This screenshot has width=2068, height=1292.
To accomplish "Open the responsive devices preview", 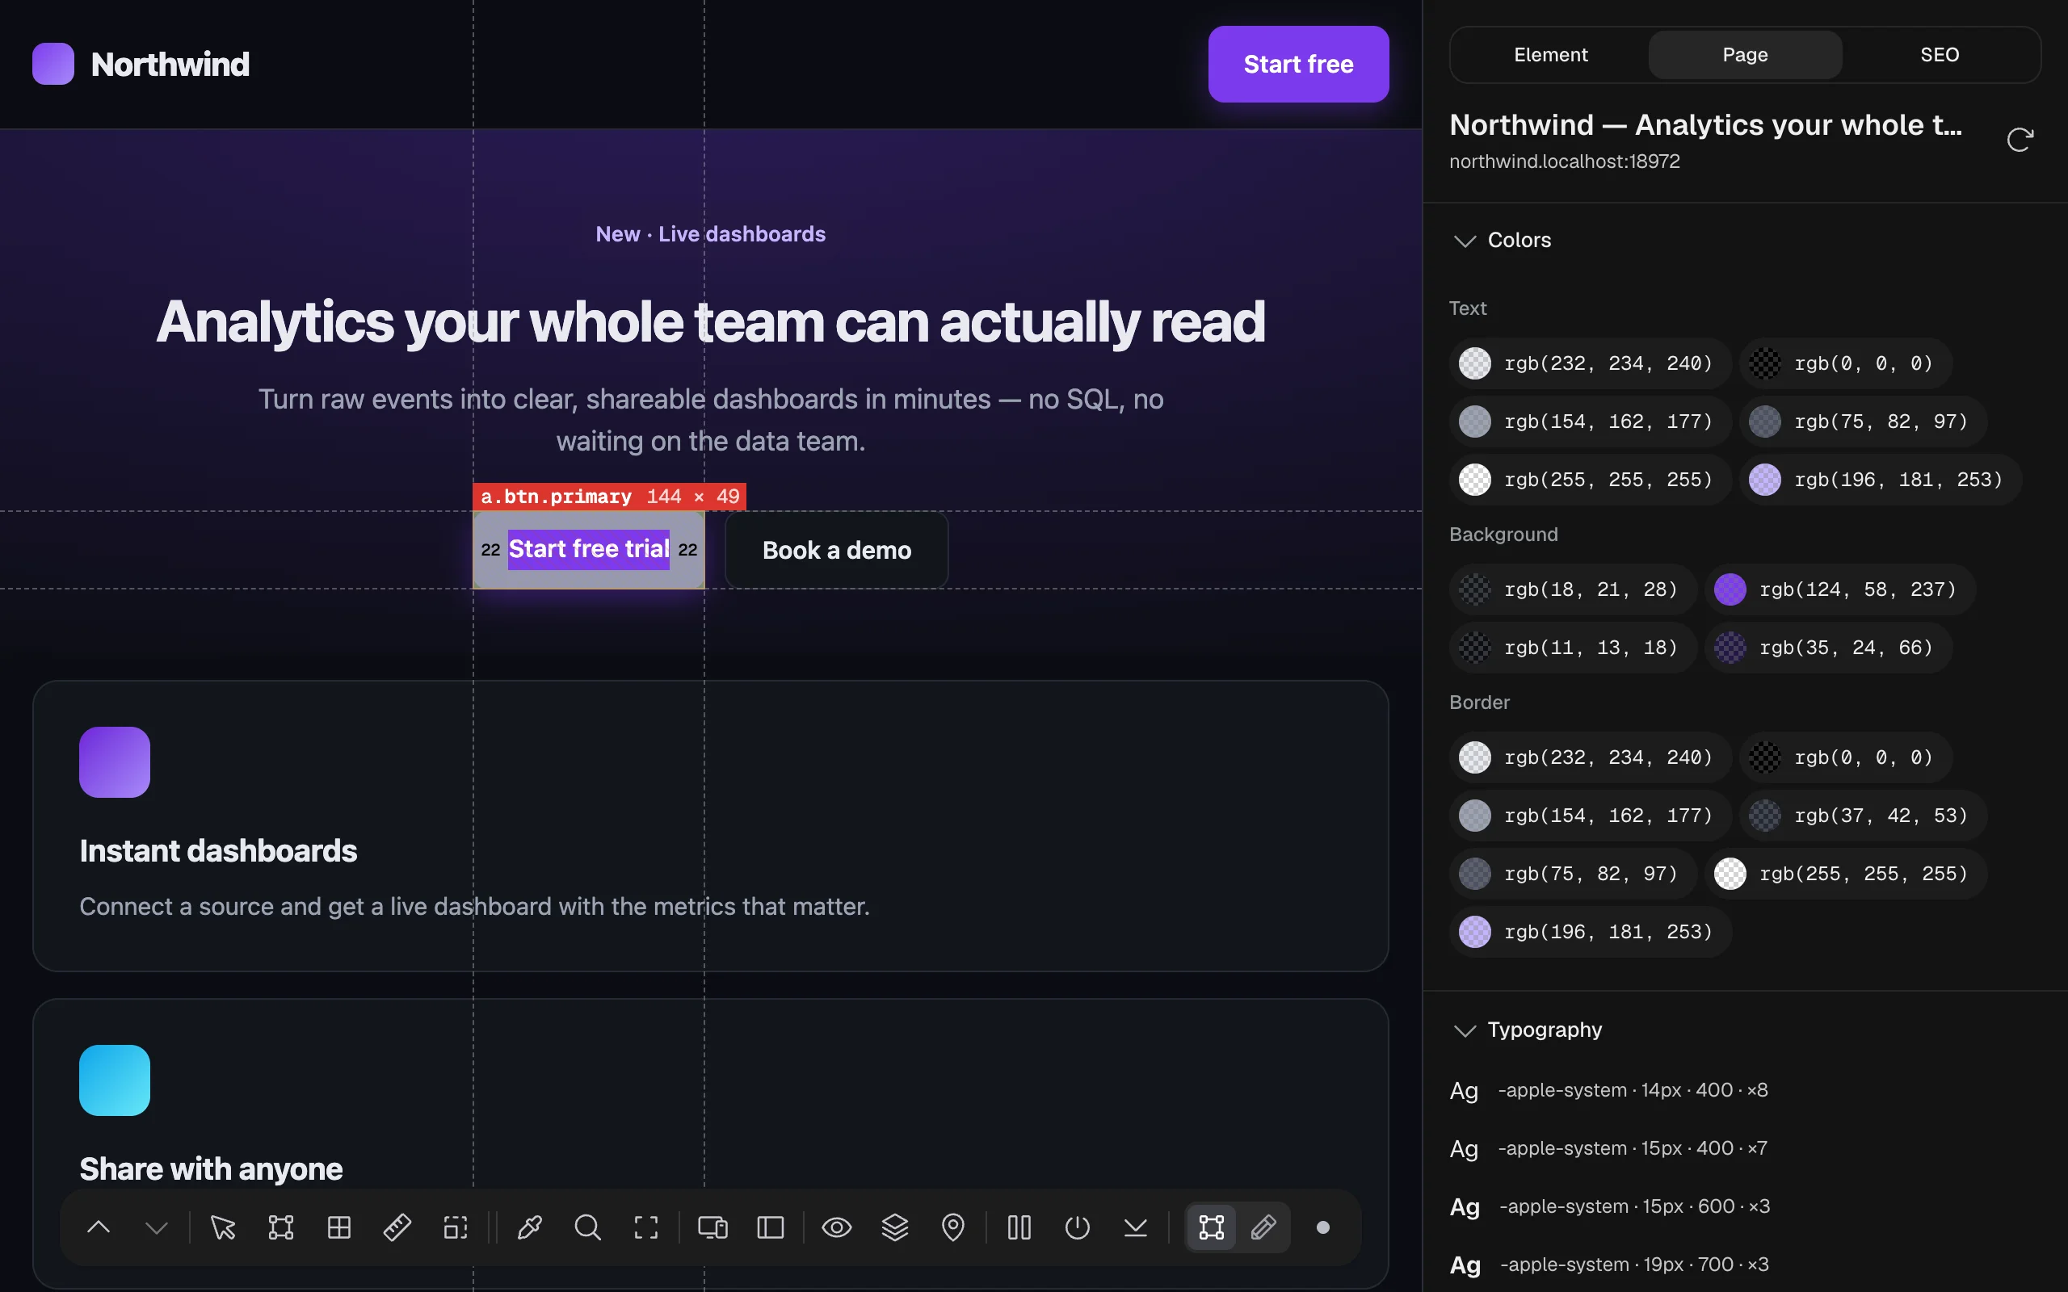I will 712,1228.
